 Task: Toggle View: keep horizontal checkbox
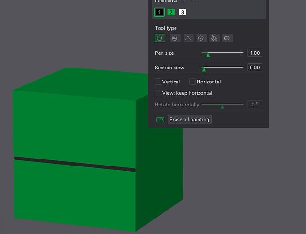[158, 93]
